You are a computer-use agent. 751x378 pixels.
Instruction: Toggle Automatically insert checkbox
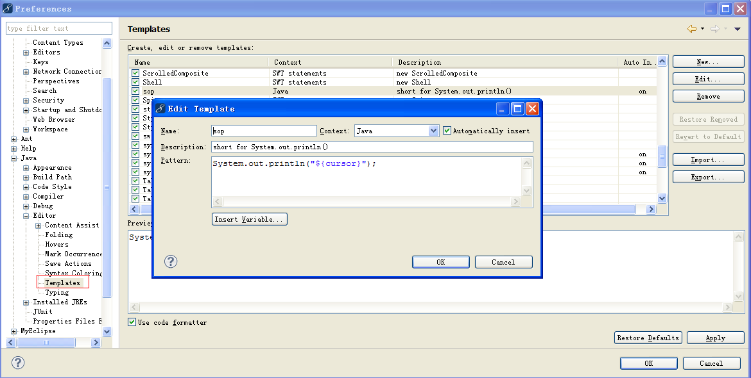tap(447, 131)
